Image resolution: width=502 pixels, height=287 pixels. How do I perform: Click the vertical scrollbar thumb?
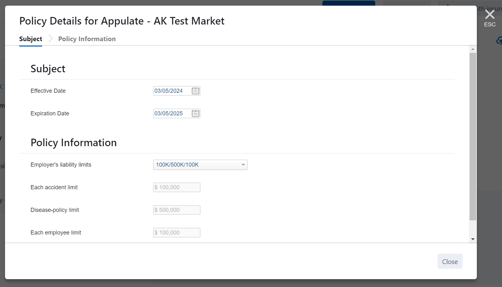(x=473, y=136)
